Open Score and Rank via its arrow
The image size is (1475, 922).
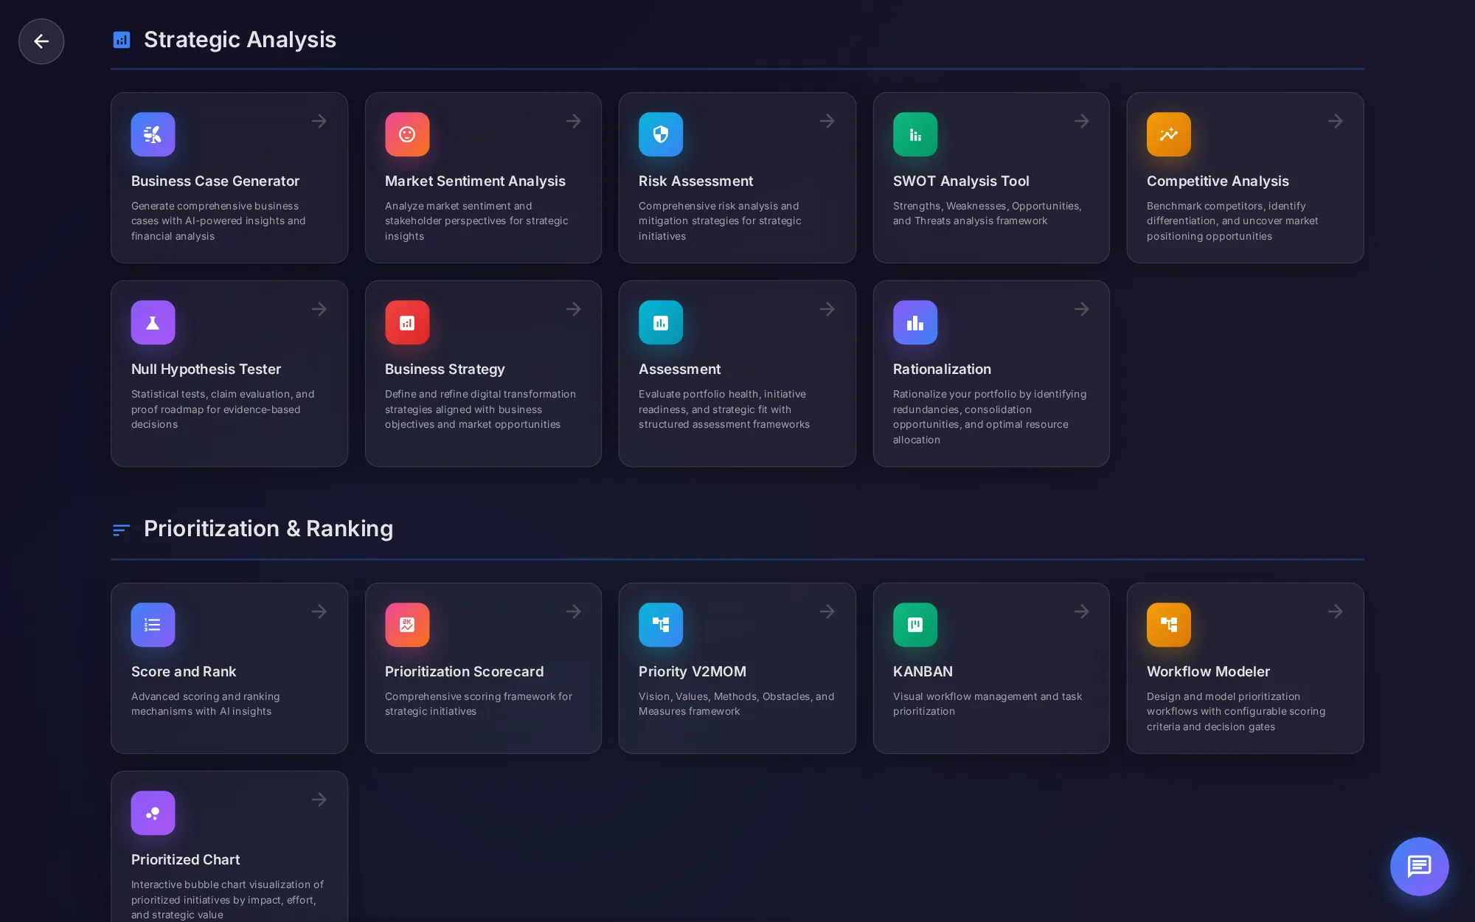[319, 611]
